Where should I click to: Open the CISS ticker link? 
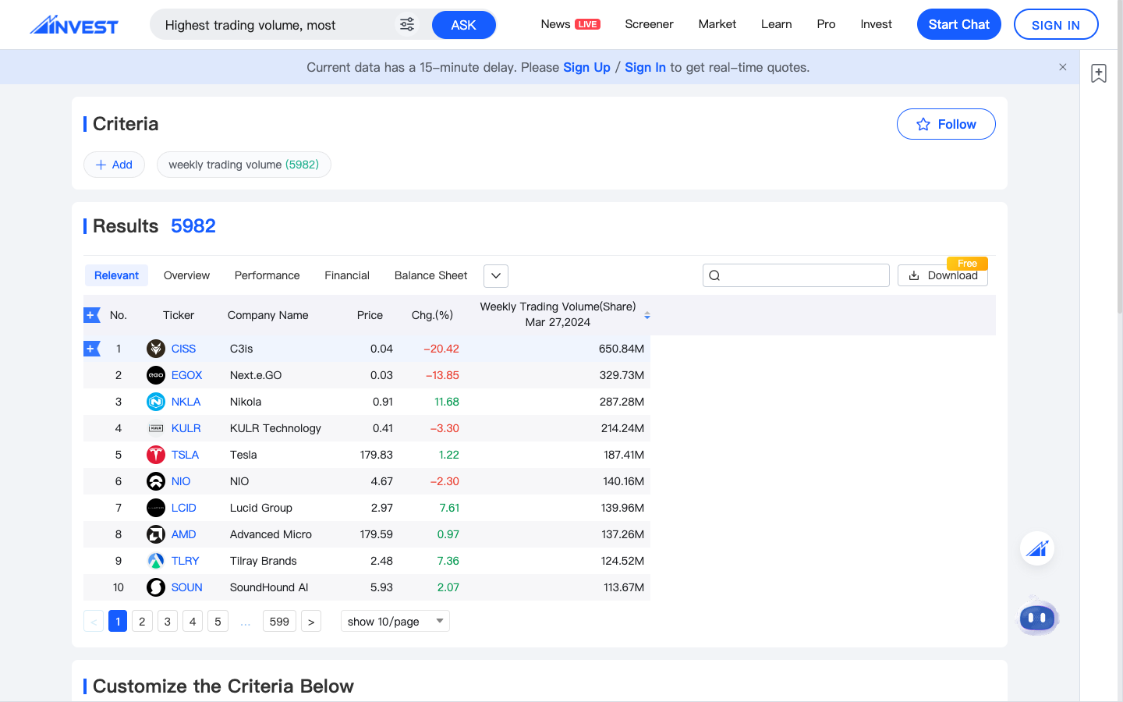[x=182, y=349]
